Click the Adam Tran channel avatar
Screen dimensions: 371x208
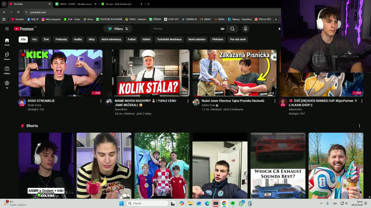(196, 102)
